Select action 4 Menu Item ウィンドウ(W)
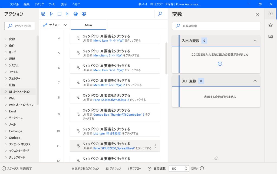277x174 pixels. click(115, 38)
